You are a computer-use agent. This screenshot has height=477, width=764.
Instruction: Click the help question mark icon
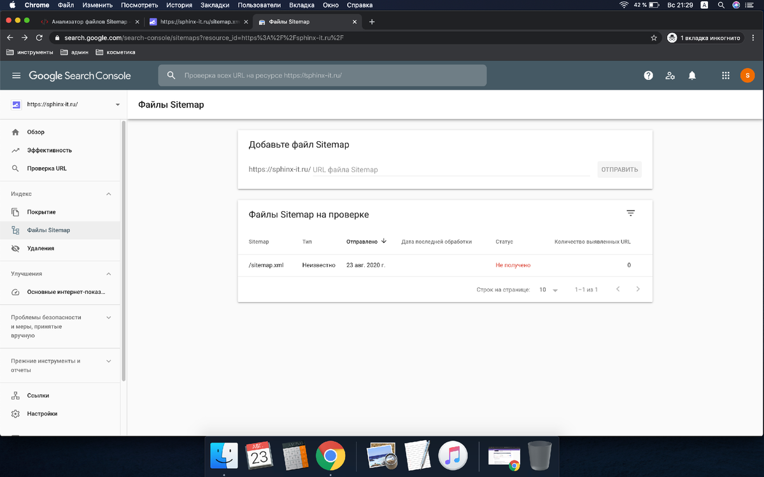click(x=648, y=75)
